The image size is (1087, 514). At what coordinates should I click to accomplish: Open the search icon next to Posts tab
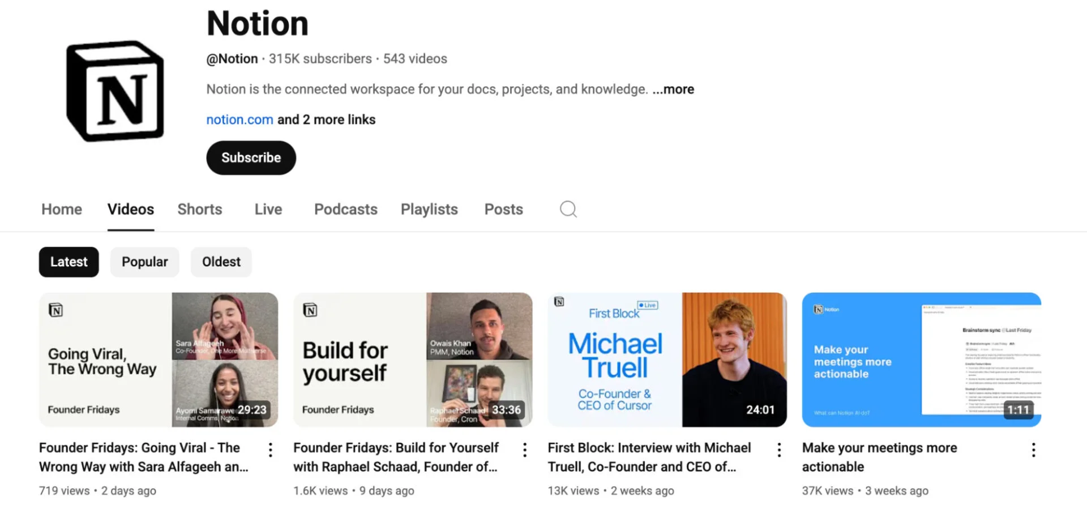(568, 209)
